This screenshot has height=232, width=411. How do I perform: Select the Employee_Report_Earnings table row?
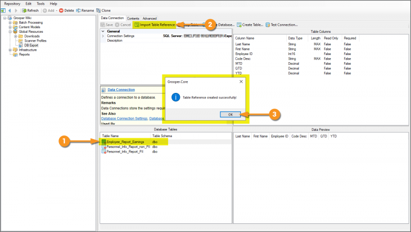166,142
